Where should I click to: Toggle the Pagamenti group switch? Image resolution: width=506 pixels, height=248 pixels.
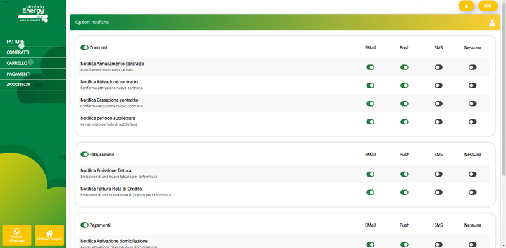[84, 225]
